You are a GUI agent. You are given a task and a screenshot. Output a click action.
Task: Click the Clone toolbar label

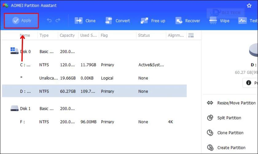pos(91,21)
